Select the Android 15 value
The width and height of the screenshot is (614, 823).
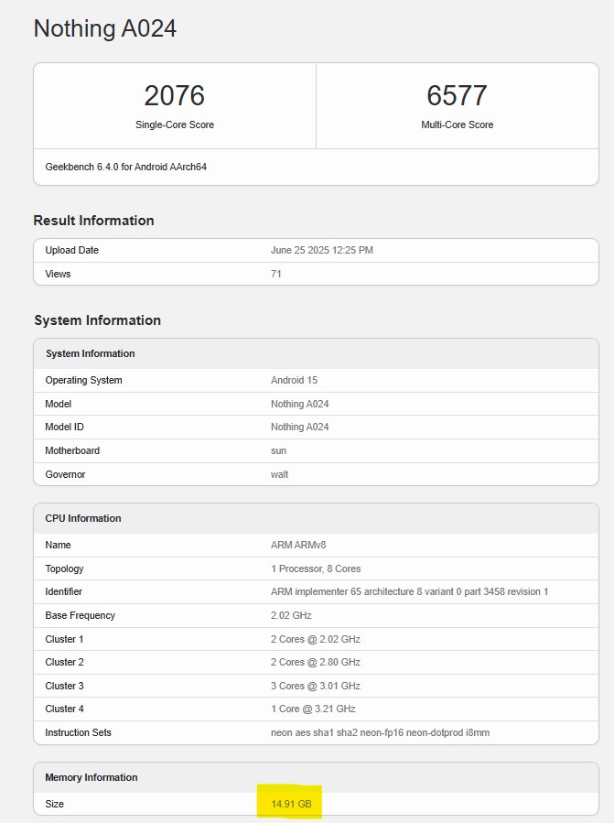(294, 380)
